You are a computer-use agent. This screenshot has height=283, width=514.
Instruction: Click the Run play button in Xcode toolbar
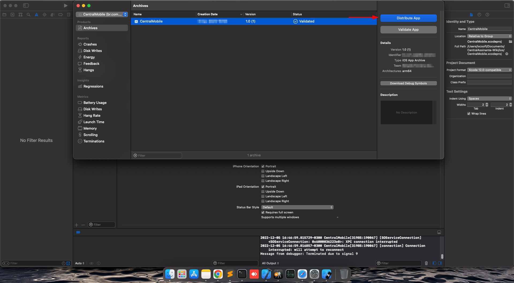[66, 6]
